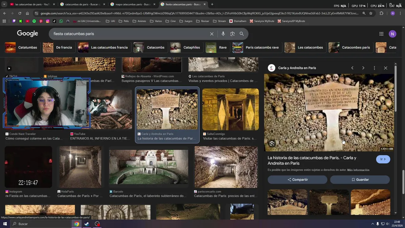This screenshot has height=228, width=405.
Task: Click the Compartir button
Action: 297,180
